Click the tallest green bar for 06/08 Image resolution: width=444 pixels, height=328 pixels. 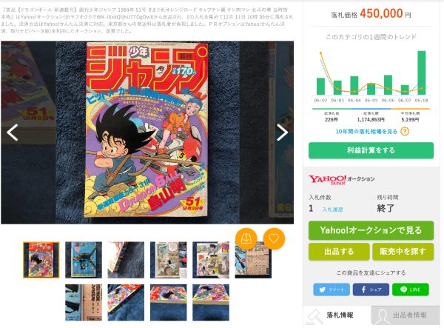[x=421, y=73]
